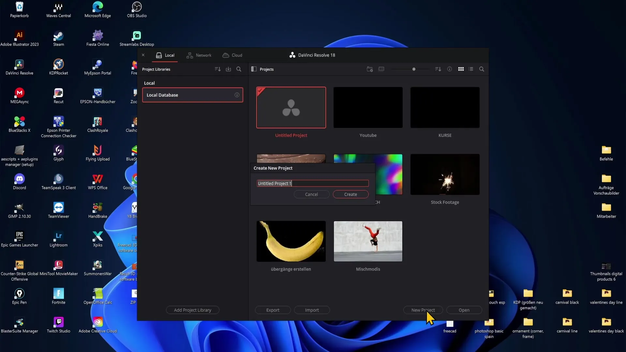Click the sort/filter icon in Projects panel
This screenshot has width=626, height=352.
point(438,69)
